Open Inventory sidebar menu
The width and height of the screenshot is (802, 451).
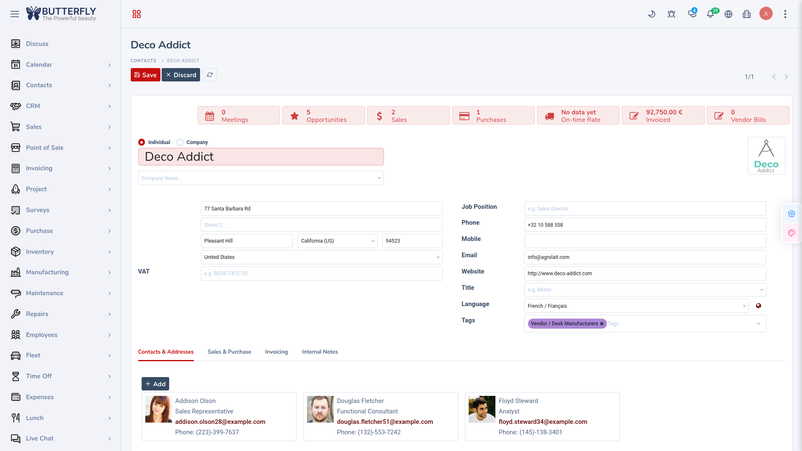click(61, 252)
